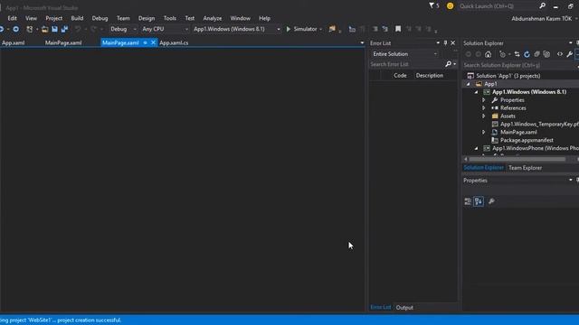Open the document tabs overflow dropdown arrow

(362, 42)
